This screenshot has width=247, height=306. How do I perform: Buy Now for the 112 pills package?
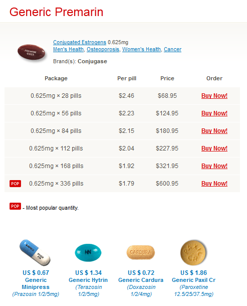(214, 148)
